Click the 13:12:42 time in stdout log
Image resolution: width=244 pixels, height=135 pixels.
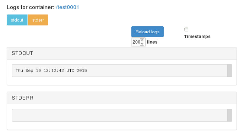(x=54, y=71)
